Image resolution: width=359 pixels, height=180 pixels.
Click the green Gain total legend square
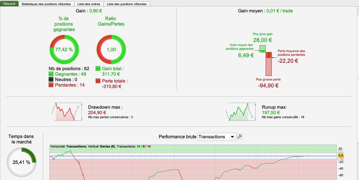tap(98, 69)
